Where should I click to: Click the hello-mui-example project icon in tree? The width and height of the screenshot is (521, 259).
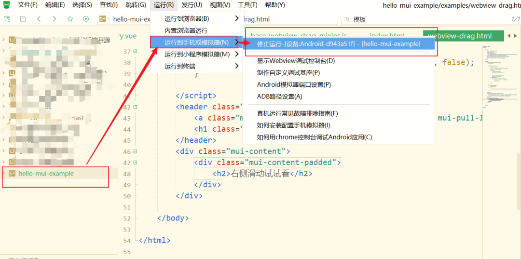point(12,173)
